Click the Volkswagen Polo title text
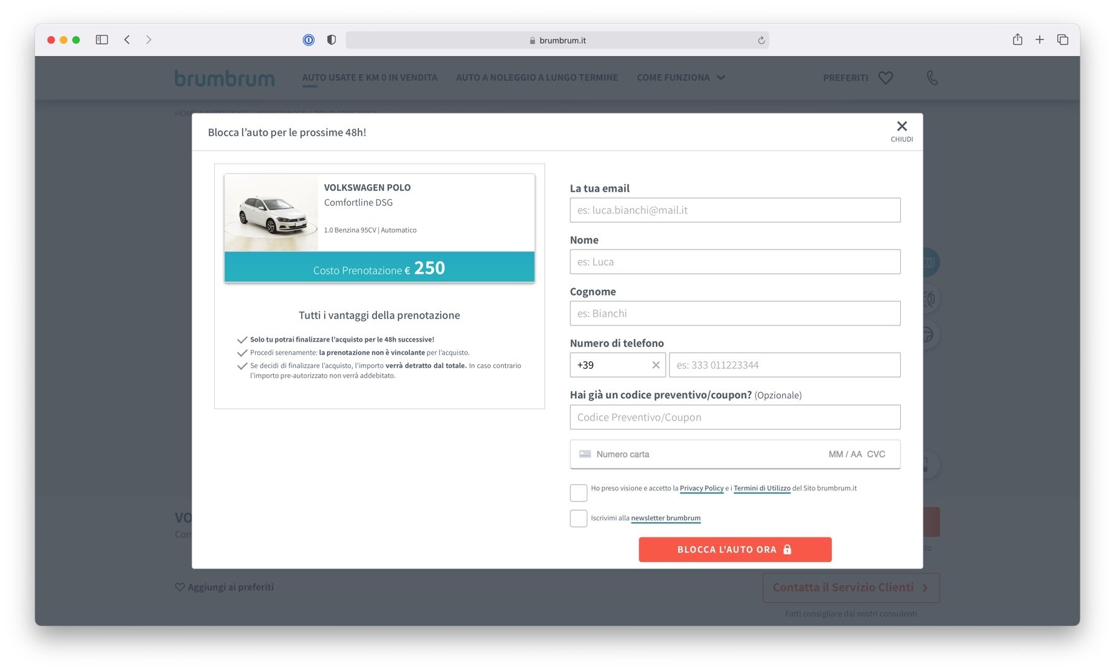 point(367,187)
